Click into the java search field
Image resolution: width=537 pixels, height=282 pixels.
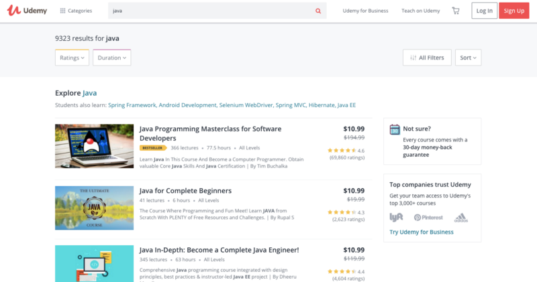[x=211, y=11]
